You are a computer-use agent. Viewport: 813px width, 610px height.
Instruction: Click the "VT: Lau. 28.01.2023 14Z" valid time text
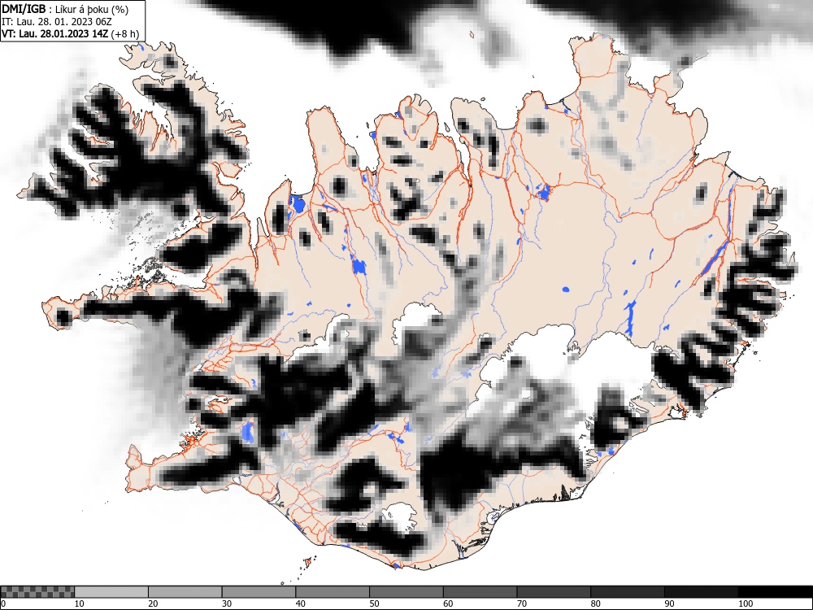pos(55,33)
